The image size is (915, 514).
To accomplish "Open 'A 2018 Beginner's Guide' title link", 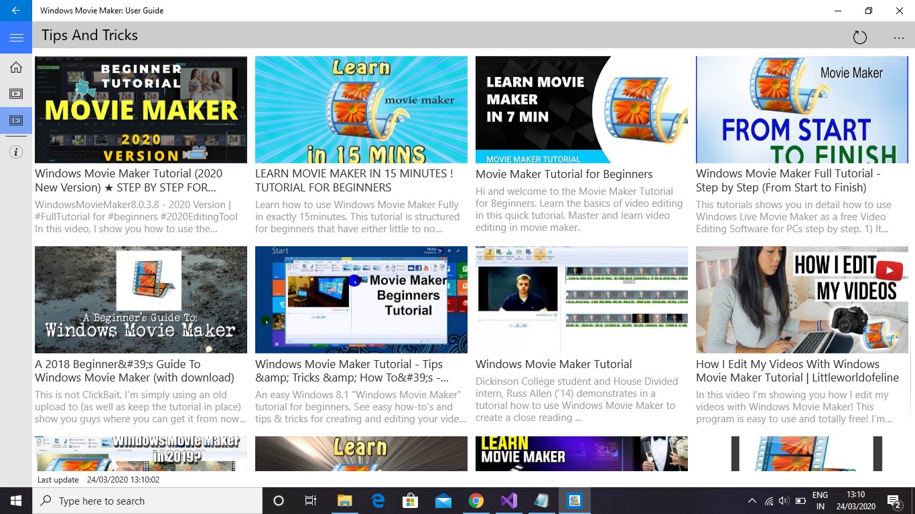I will [135, 371].
